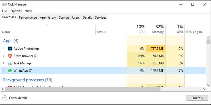Select the WhatsApp (7) row name
211x105 pixels.
coord(23,71)
